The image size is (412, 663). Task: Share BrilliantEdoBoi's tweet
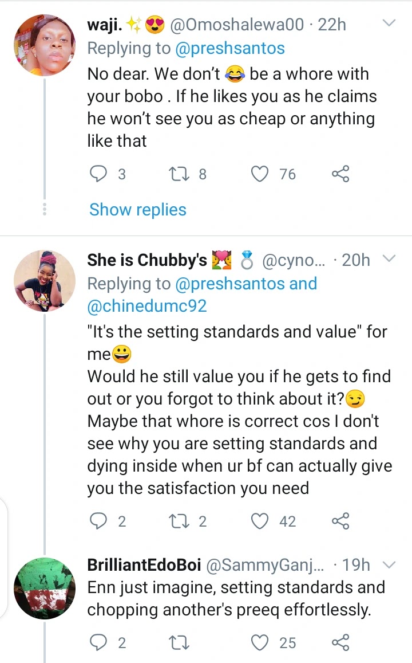pos(340,643)
